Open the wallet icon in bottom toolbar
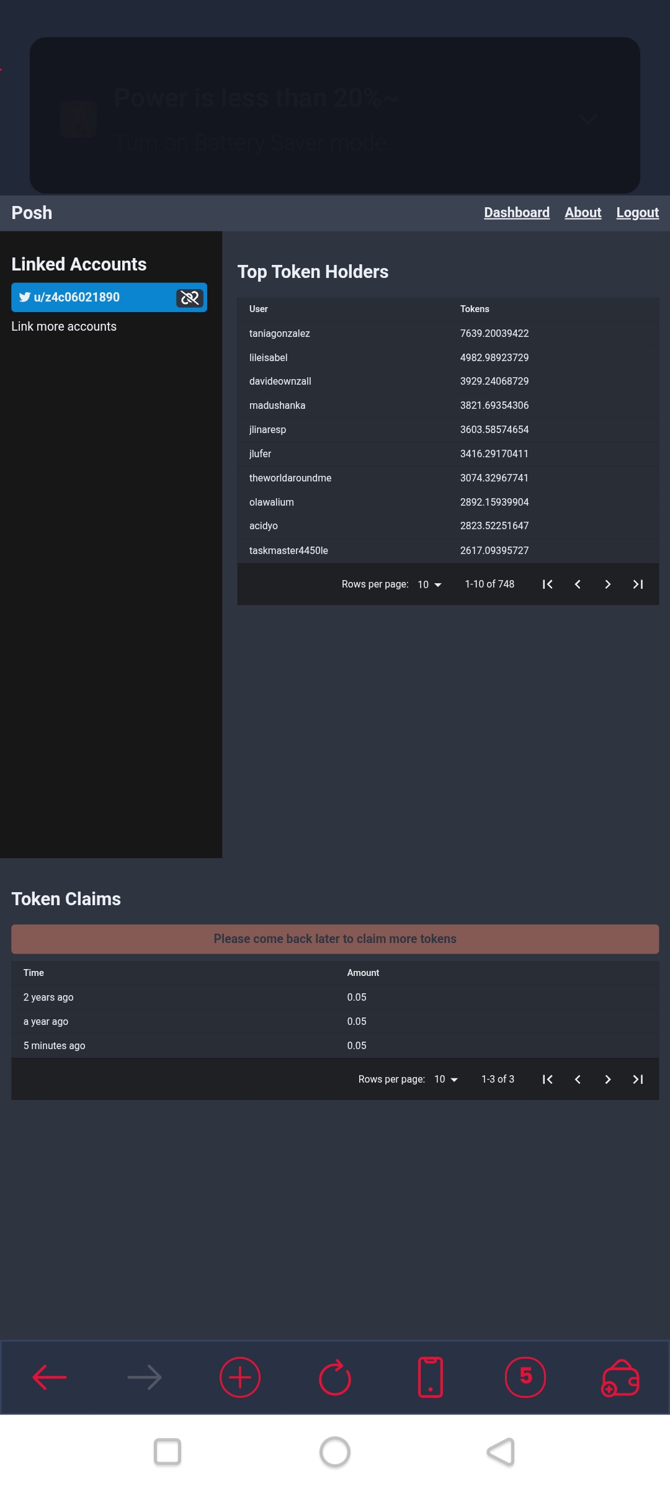 (x=620, y=1378)
